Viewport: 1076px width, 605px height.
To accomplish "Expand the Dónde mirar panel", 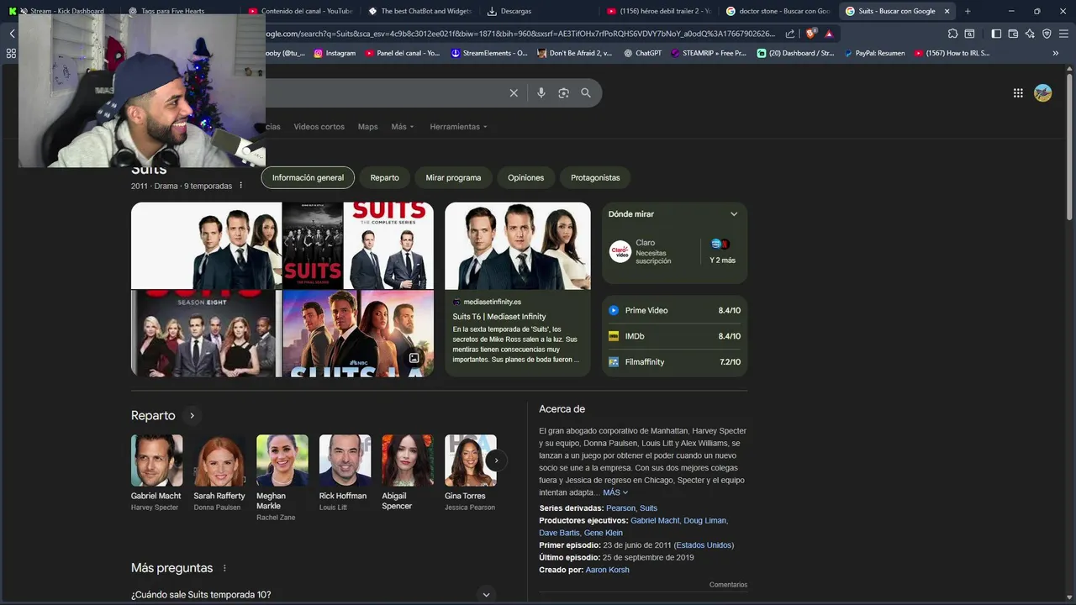I will coord(734,214).
